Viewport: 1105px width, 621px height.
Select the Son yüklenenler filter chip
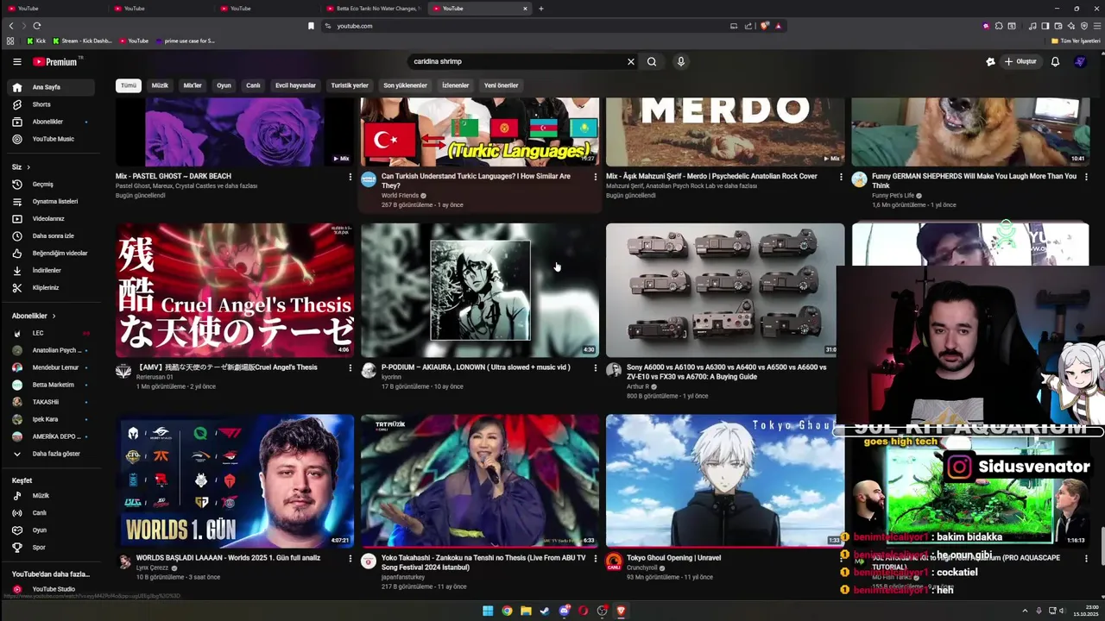pos(406,85)
